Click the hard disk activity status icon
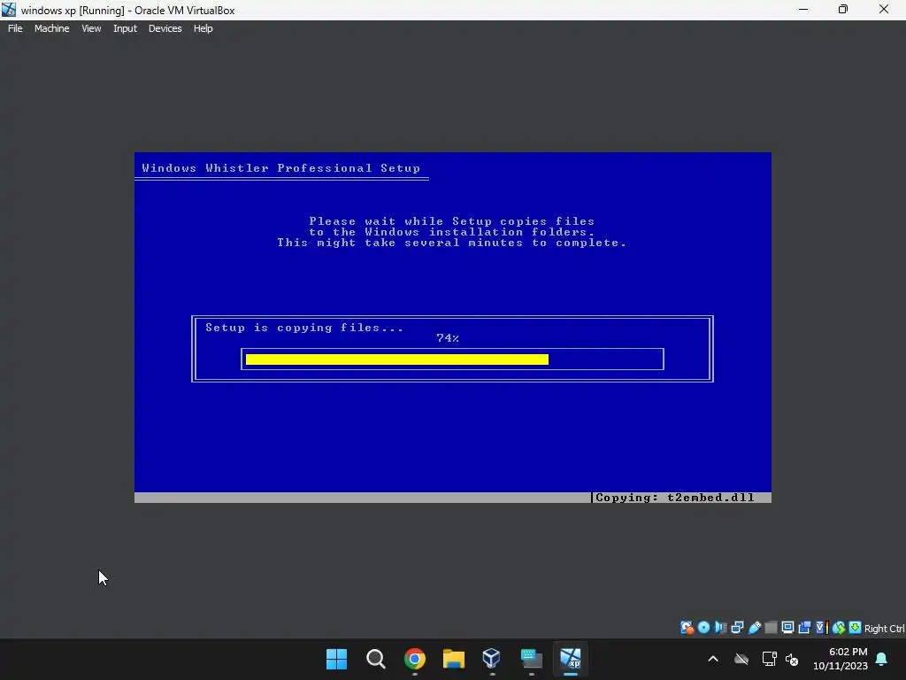Viewport: 906px width, 680px height. (x=687, y=628)
